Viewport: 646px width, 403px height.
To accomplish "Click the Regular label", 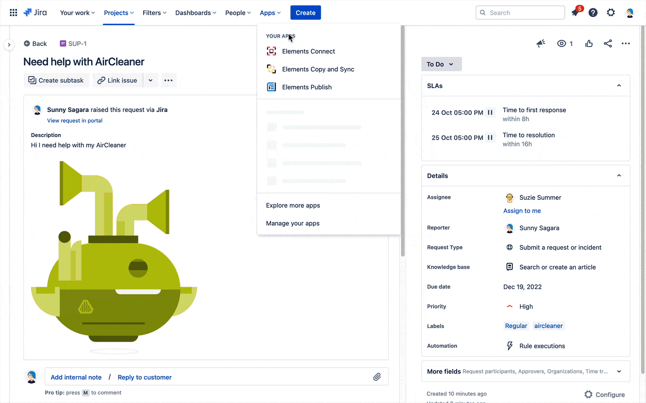I will 516,326.
